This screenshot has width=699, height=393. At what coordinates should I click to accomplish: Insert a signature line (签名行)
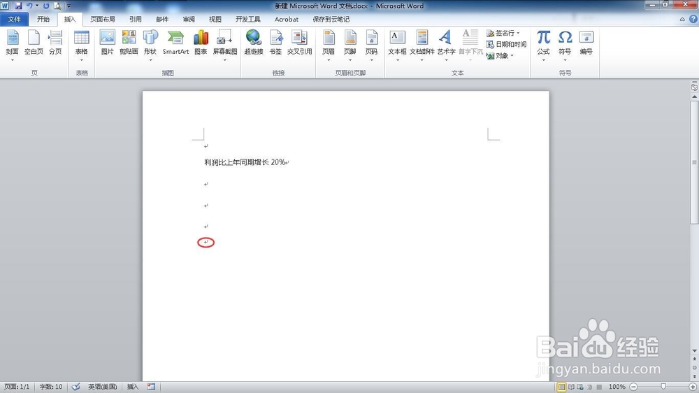pyautogui.click(x=503, y=33)
